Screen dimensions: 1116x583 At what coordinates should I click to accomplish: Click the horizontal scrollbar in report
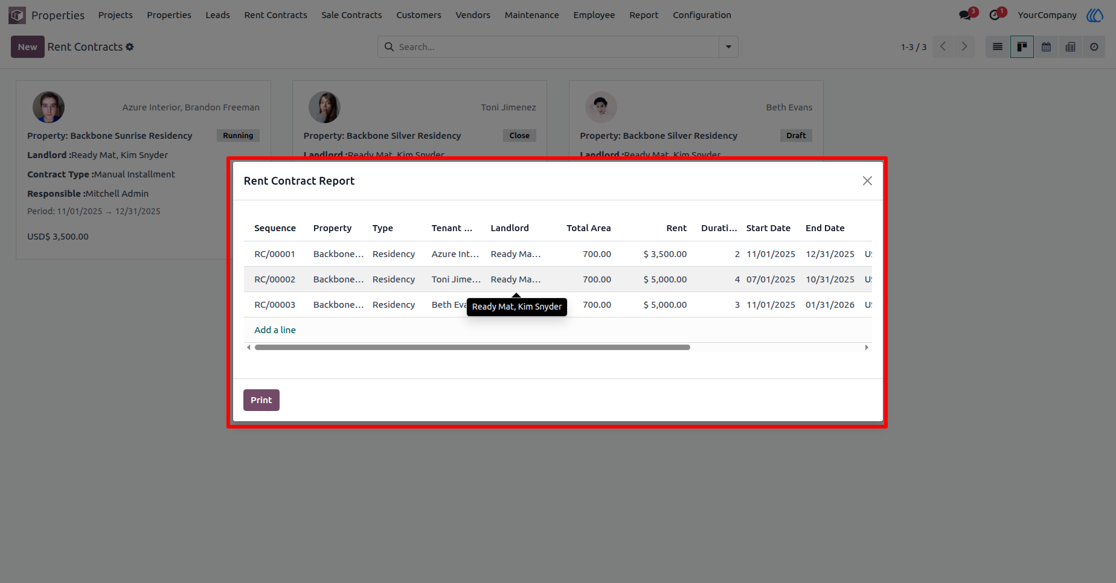[x=472, y=348]
